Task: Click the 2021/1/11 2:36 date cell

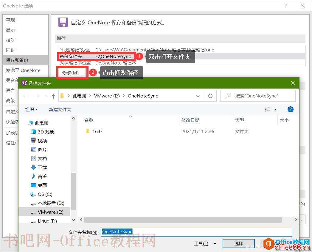Action: (198, 132)
